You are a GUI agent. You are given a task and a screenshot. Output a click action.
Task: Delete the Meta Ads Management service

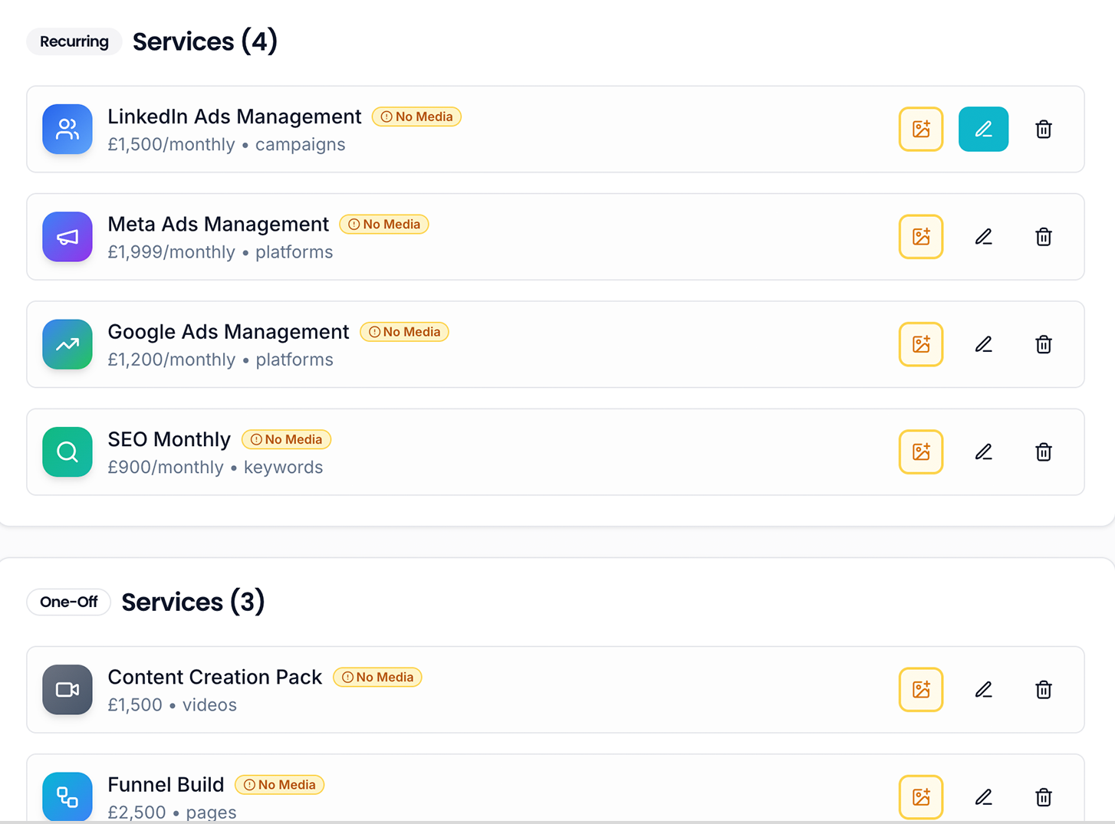[1043, 237]
